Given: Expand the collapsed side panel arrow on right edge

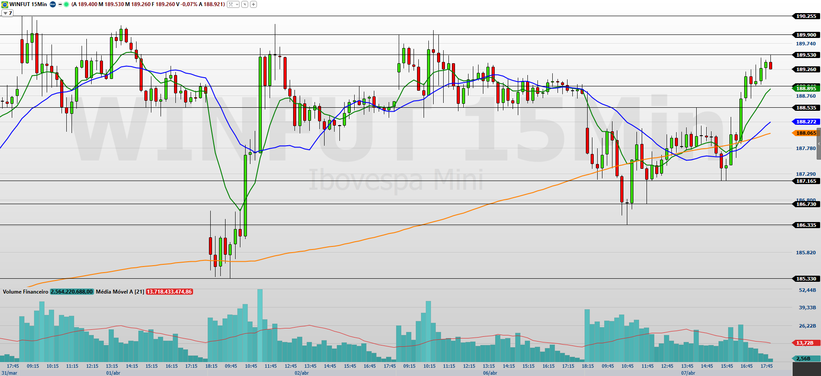Looking at the screenshot, I should click(x=819, y=144).
